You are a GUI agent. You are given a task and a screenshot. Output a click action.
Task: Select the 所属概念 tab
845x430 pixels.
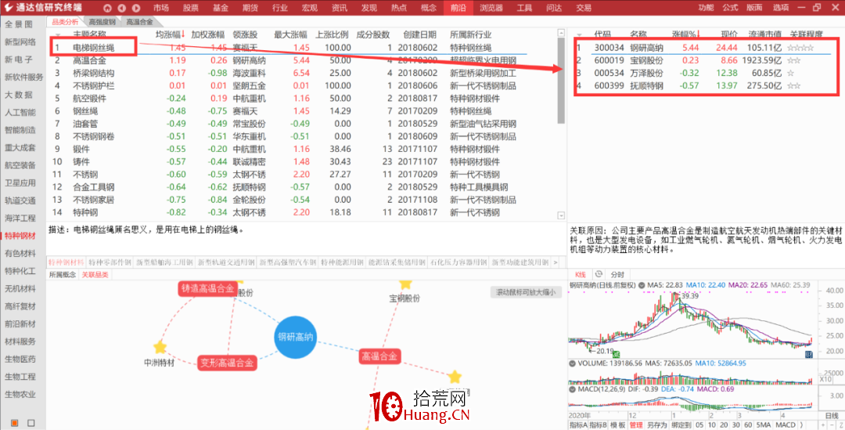(x=63, y=275)
